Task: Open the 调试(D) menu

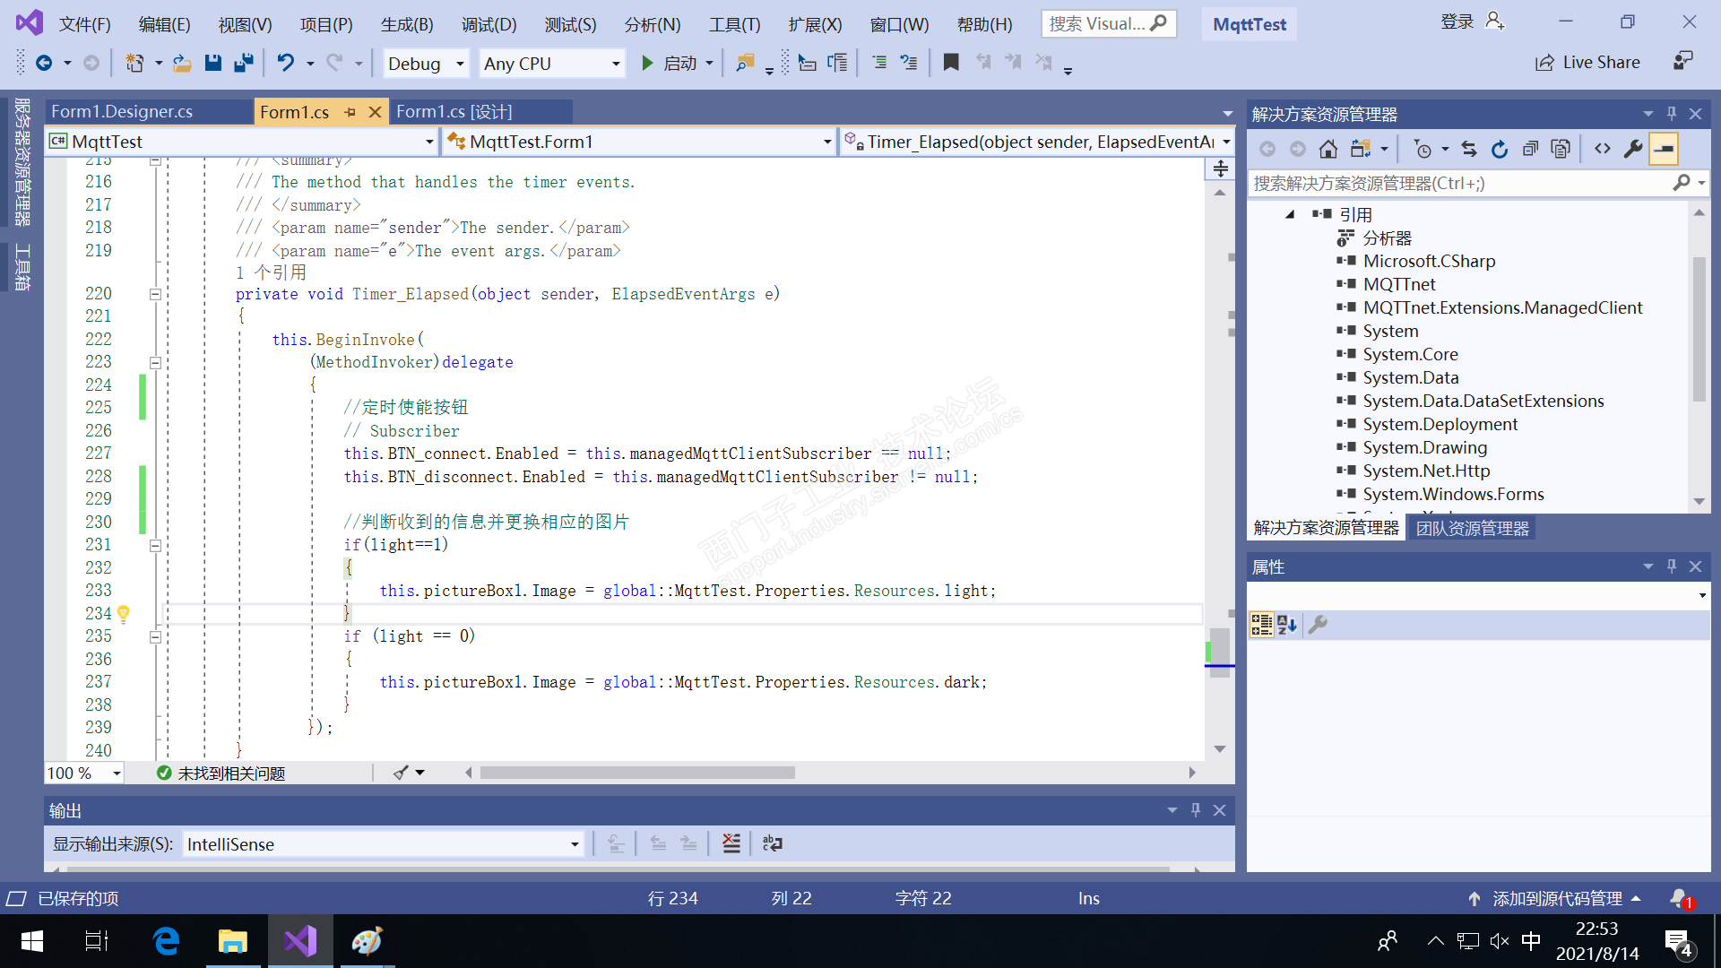Action: click(x=489, y=24)
